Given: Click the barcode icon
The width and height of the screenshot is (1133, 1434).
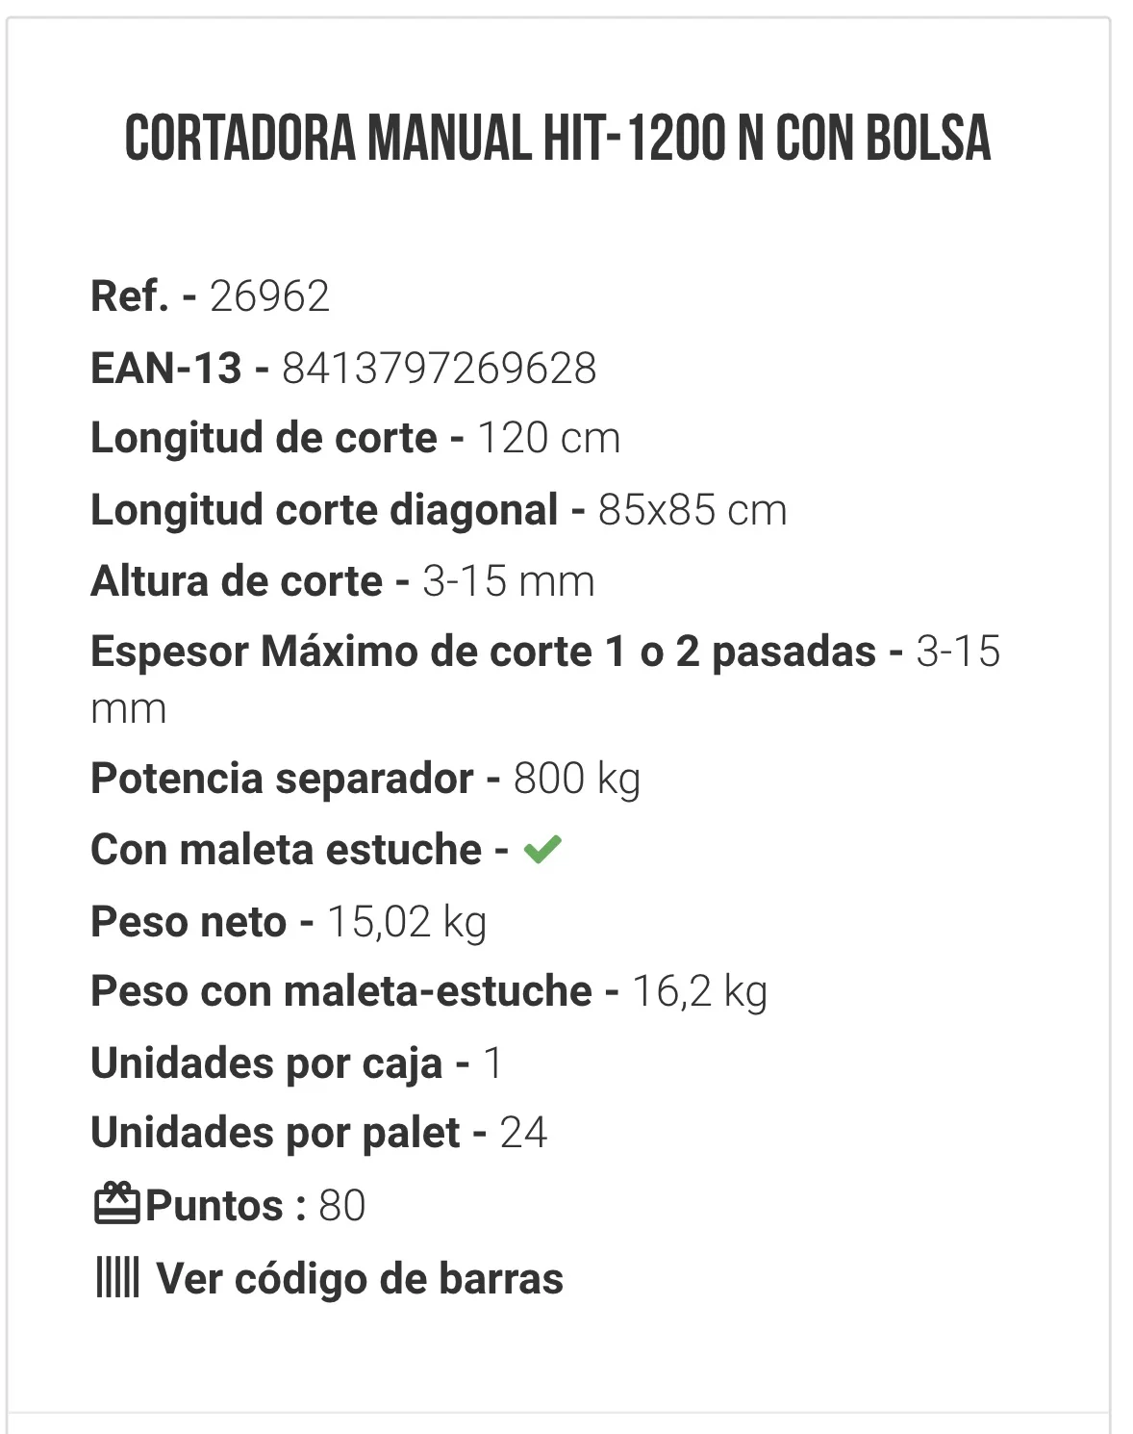Looking at the screenshot, I should pos(117,1278).
